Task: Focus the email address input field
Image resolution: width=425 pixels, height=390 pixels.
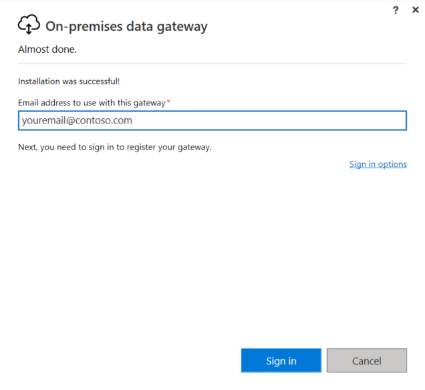Action: coord(212,120)
